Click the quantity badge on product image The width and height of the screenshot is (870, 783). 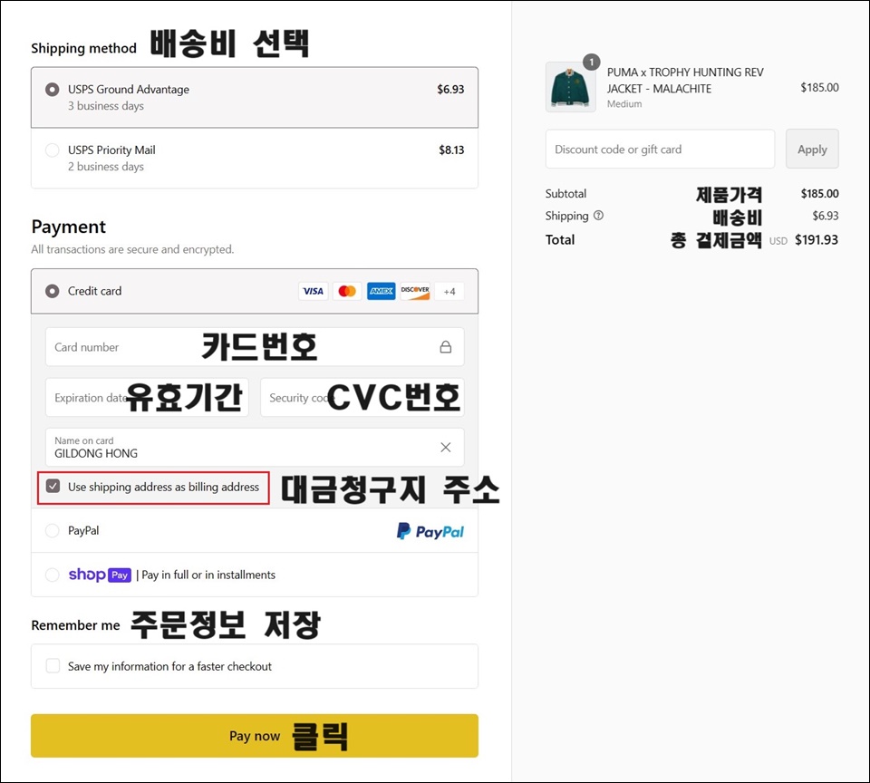coord(592,62)
